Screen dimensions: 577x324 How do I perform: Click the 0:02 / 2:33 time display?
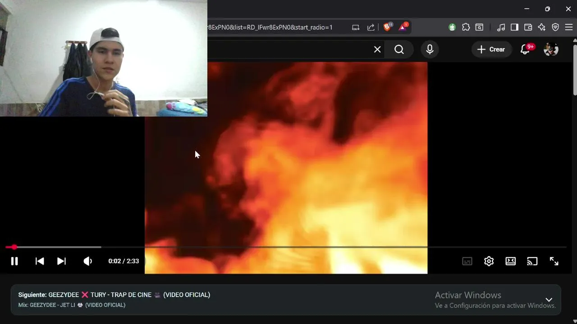(x=124, y=261)
